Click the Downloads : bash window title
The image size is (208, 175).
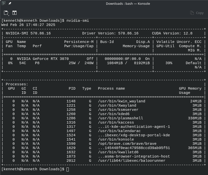point(128,3)
